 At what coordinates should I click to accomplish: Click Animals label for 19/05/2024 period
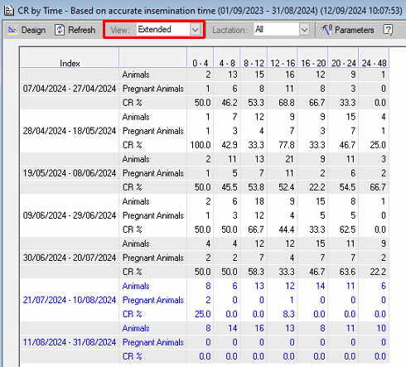pos(136,159)
